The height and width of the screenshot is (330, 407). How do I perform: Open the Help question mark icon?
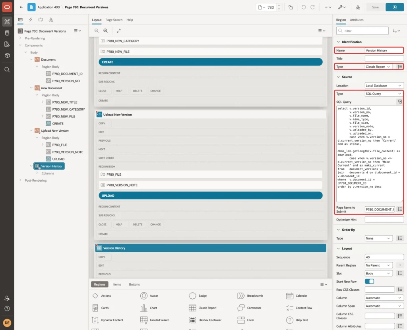point(7,309)
